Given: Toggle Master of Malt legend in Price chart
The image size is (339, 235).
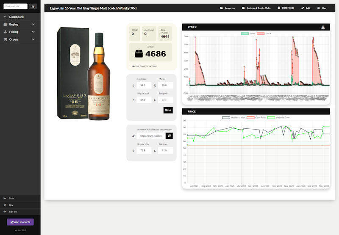Looking at the screenshot, I should click(x=234, y=118).
